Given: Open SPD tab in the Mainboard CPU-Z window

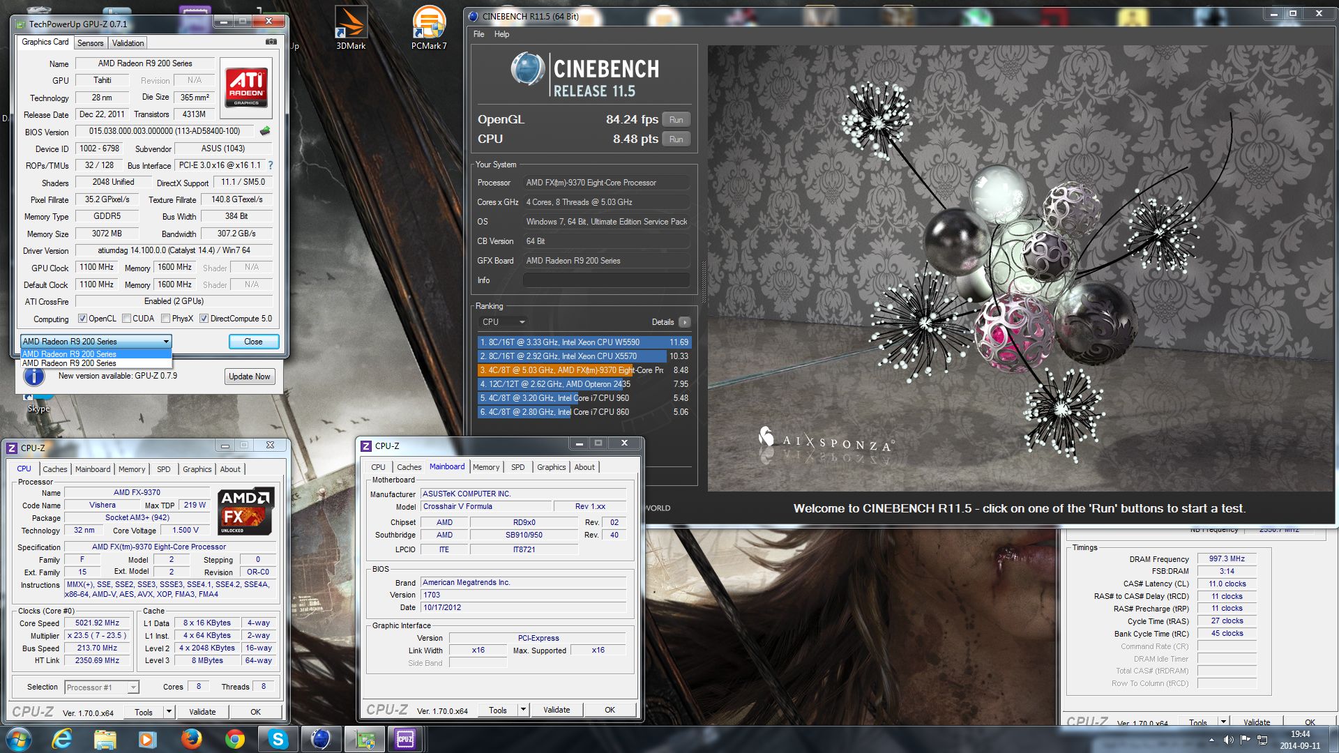Looking at the screenshot, I should pos(517,467).
